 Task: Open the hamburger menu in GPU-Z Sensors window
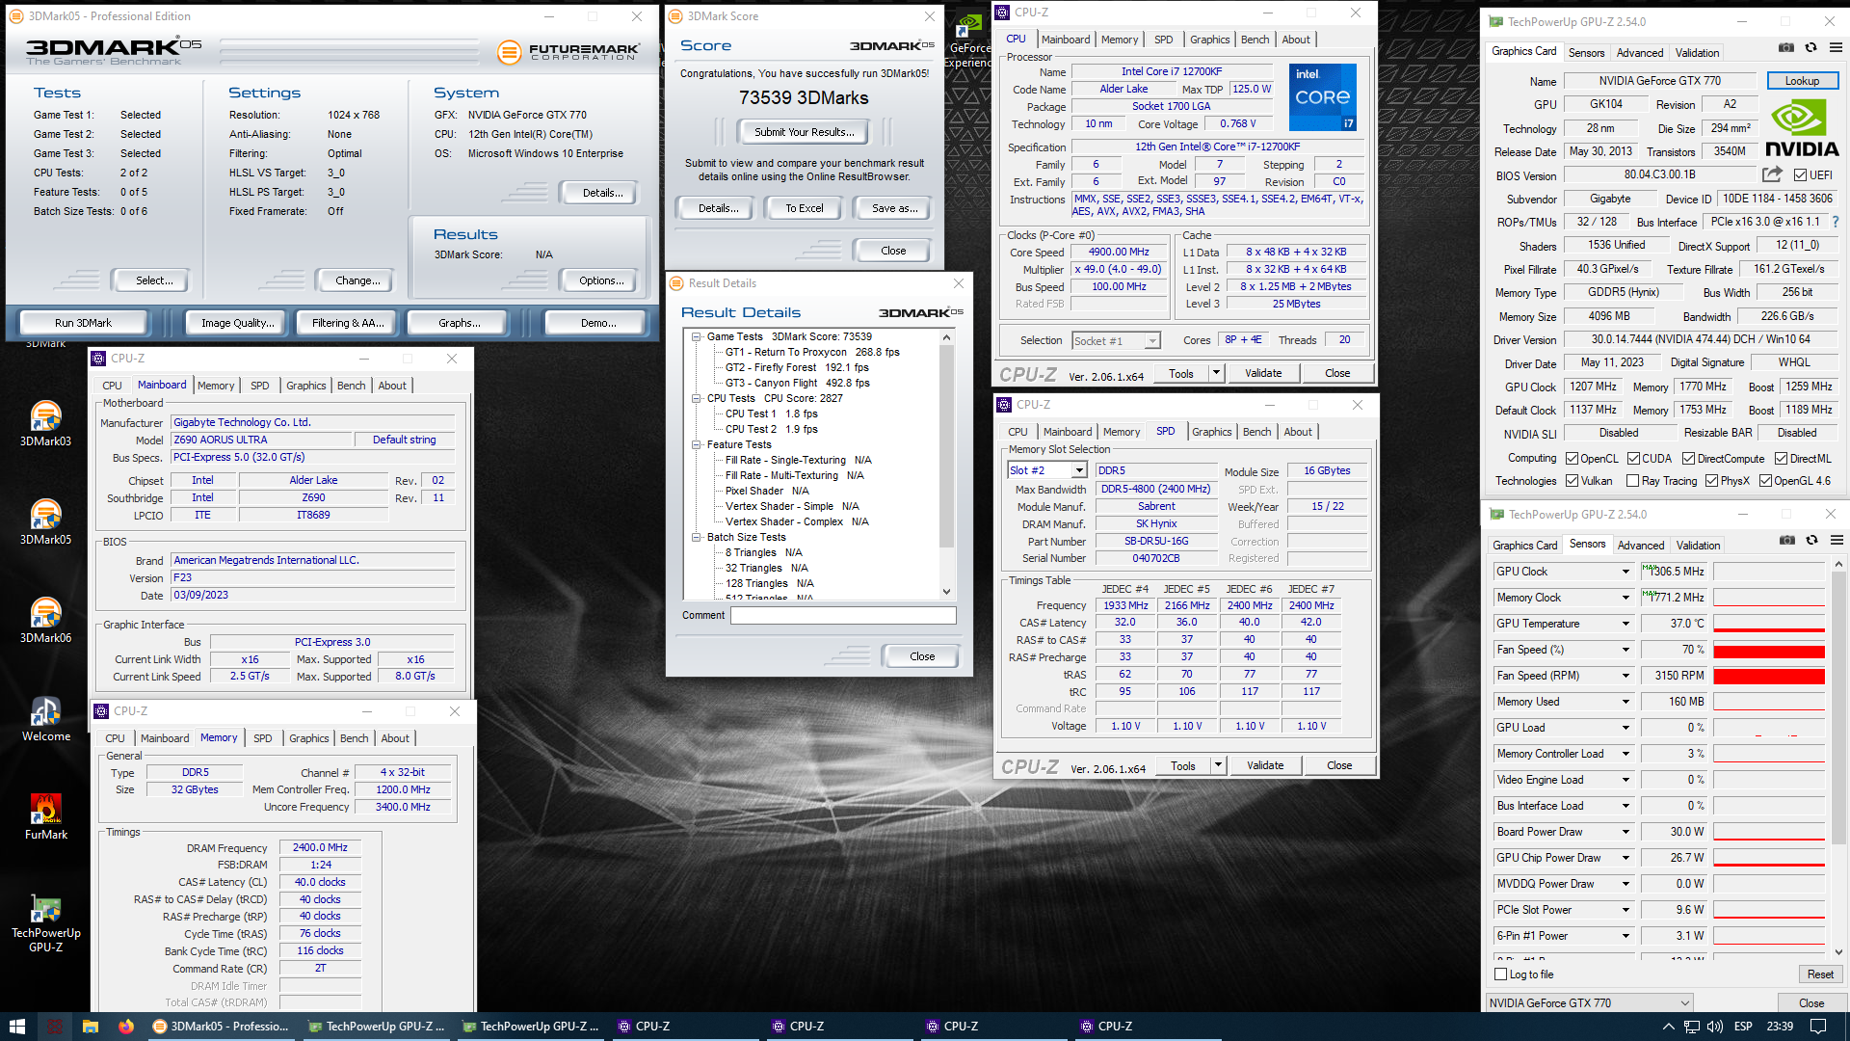pyautogui.click(x=1837, y=540)
